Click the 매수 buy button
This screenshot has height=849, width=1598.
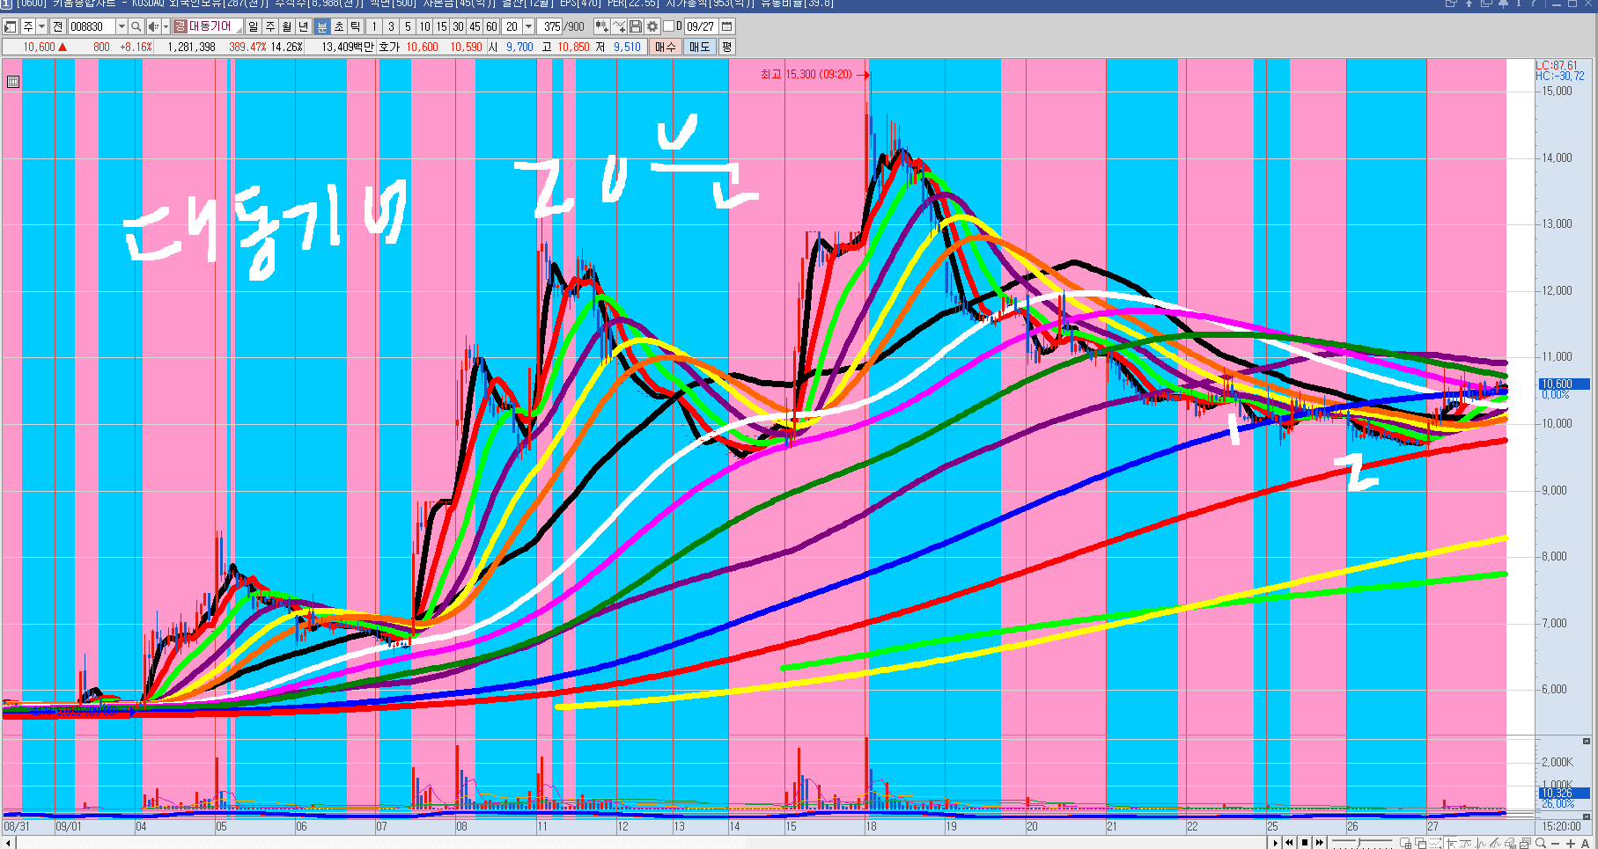point(666,47)
